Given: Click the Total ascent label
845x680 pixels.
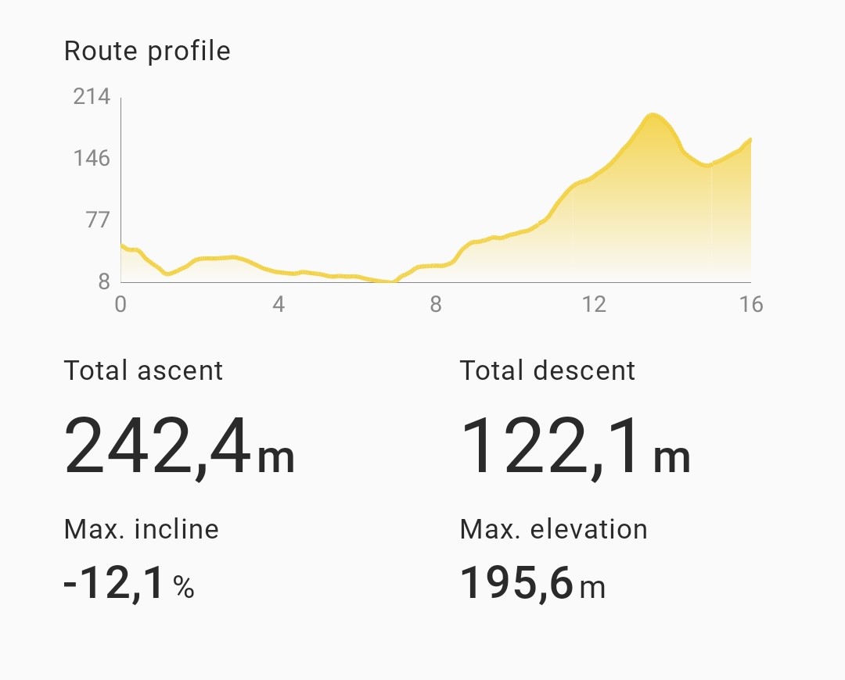Looking at the screenshot, I should (143, 370).
